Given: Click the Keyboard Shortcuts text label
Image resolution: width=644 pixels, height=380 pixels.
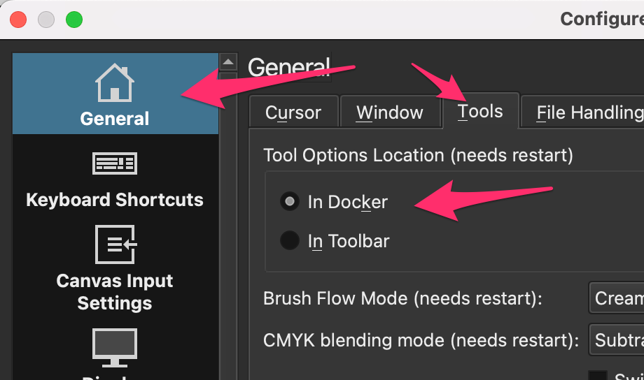Looking at the screenshot, I should (115, 200).
